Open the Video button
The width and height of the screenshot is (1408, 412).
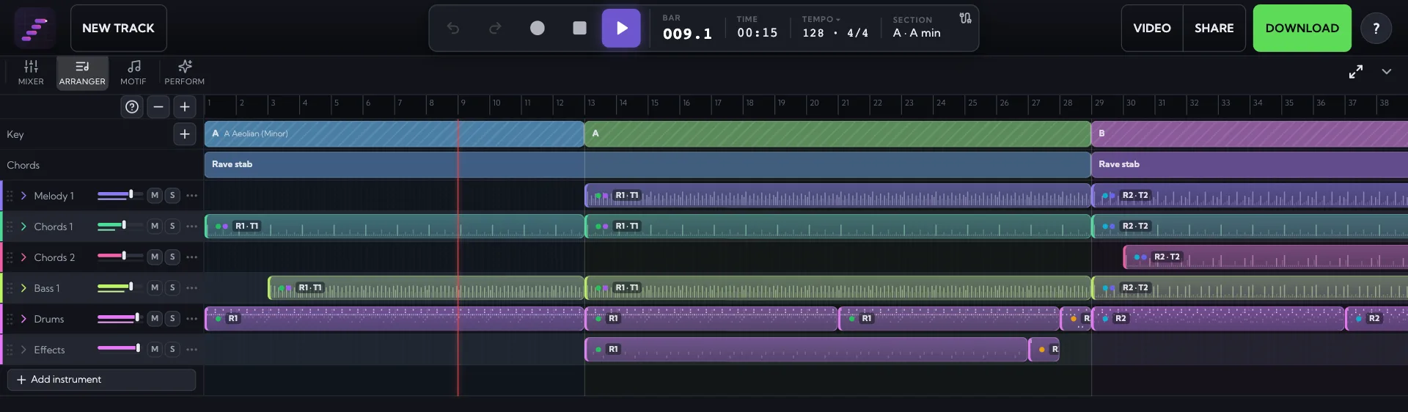pos(1152,28)
